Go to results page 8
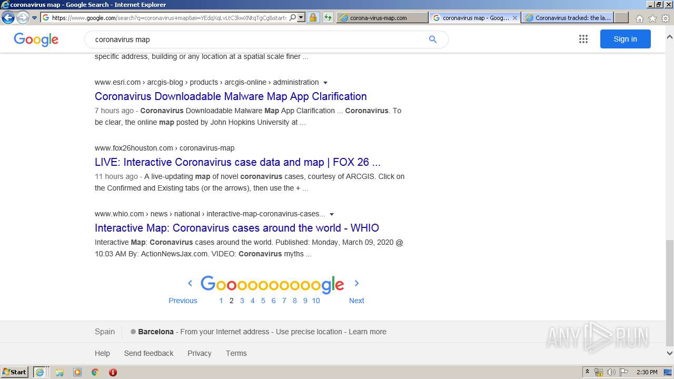Image resolution: width=674 pixels, height=379 pixels. click(295, 301)
